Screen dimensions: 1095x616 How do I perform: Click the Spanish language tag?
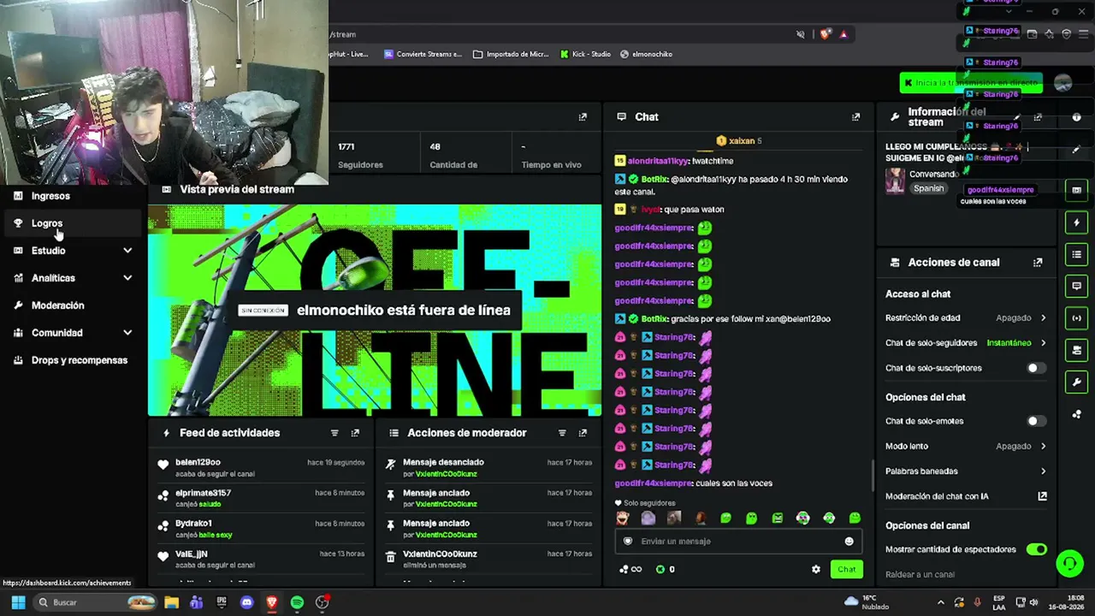pyautogui.click(x=928, y=189)
